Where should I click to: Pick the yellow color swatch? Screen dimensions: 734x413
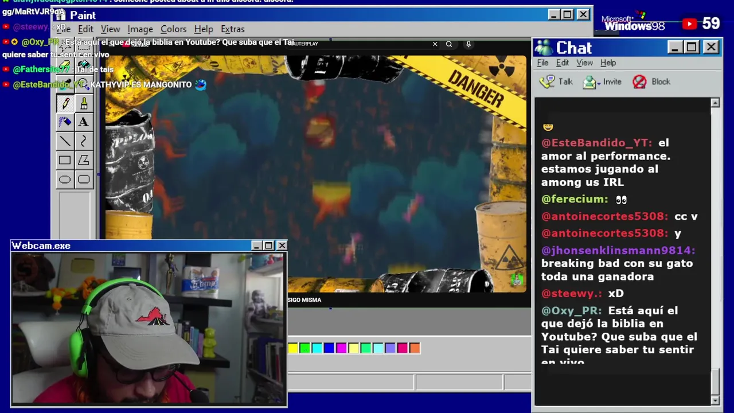coord(293,348)
